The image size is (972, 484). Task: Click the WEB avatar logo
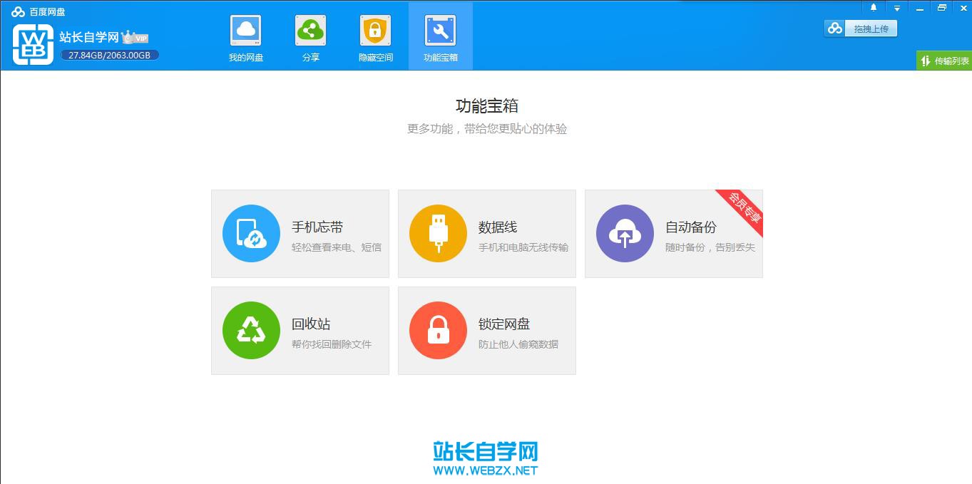31,44
